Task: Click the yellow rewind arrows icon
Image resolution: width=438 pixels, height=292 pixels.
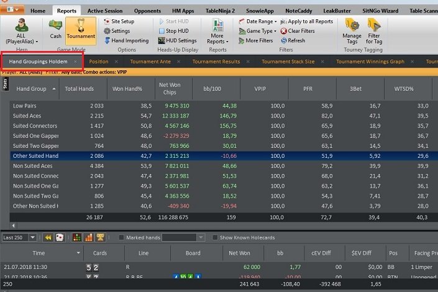Action: tap(48, 237)
